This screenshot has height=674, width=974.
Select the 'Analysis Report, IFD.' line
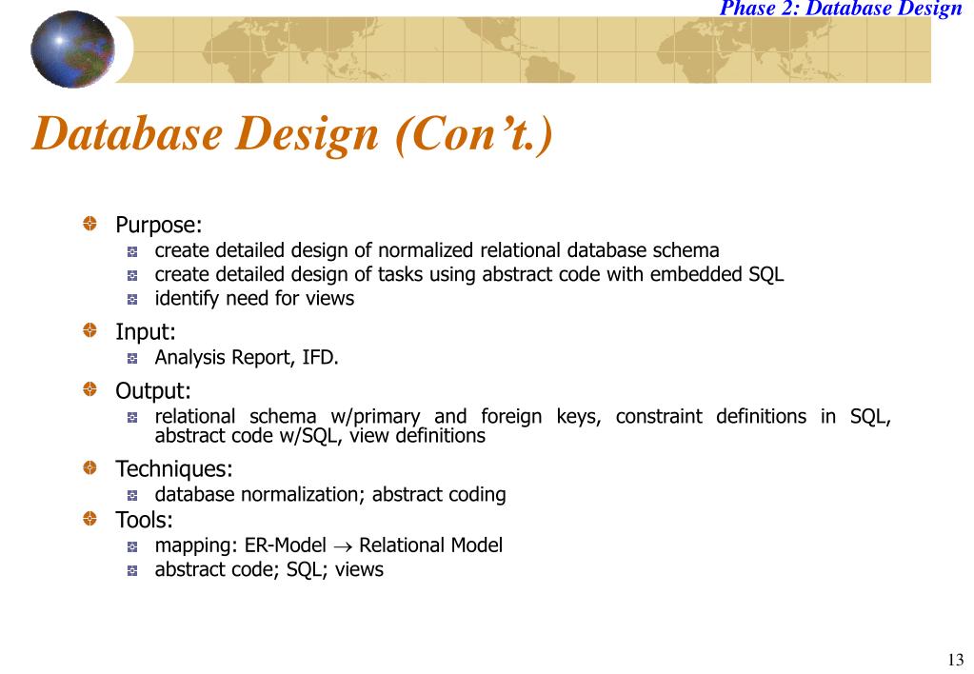coord(247,358)
